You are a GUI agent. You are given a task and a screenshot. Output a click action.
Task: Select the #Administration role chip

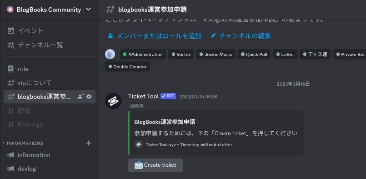coord(143,54)
